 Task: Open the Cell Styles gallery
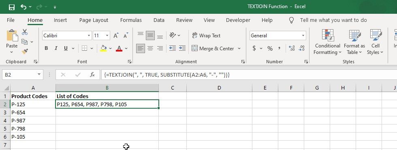(375, 42)
